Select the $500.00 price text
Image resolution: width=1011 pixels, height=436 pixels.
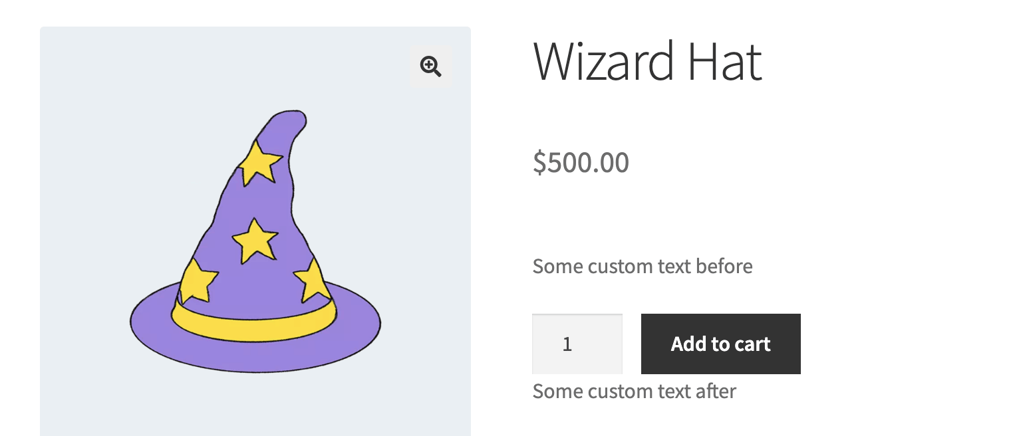pos(581,162)
